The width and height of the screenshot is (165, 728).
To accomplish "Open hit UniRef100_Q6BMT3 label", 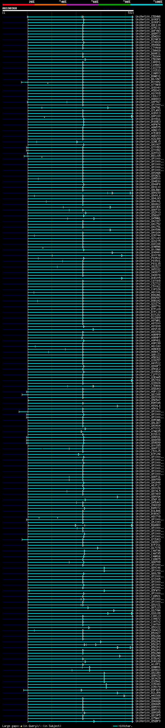I will (148, 34).
